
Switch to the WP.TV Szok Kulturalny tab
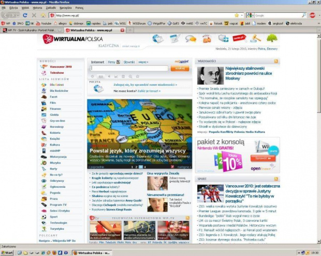32,30
